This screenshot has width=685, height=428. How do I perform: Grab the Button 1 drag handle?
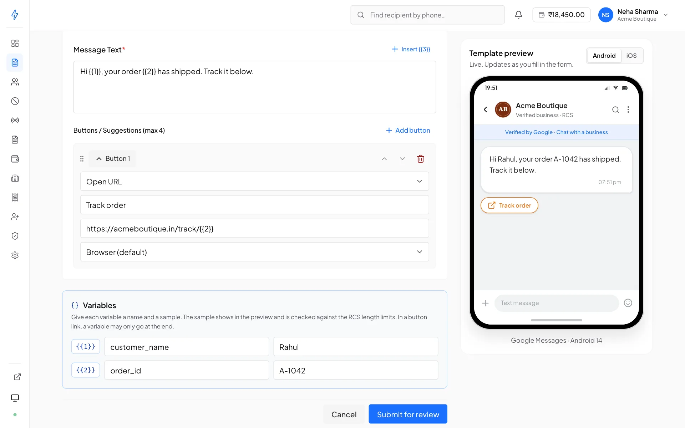click(x=82, y=159)
